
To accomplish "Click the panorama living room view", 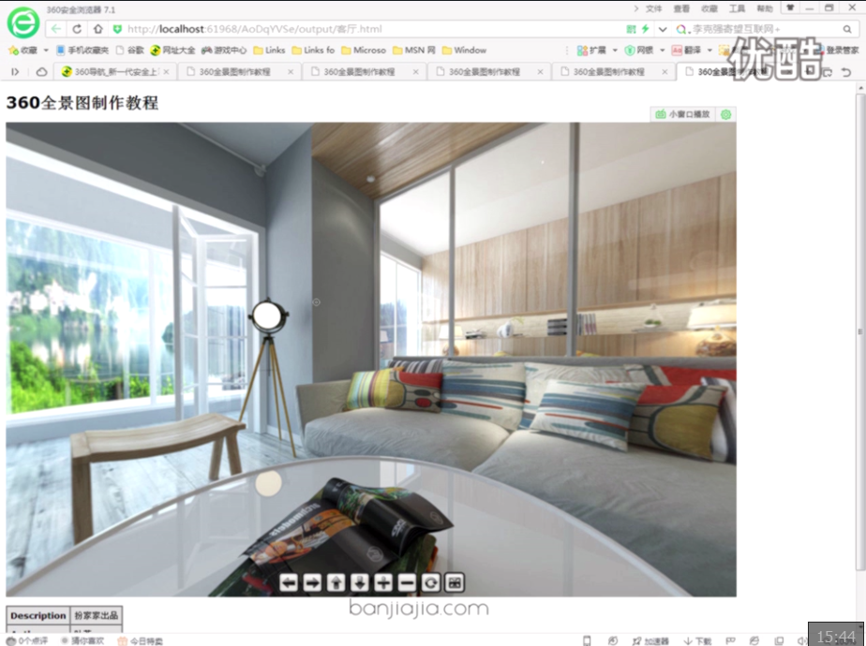I will coord(370,360).
